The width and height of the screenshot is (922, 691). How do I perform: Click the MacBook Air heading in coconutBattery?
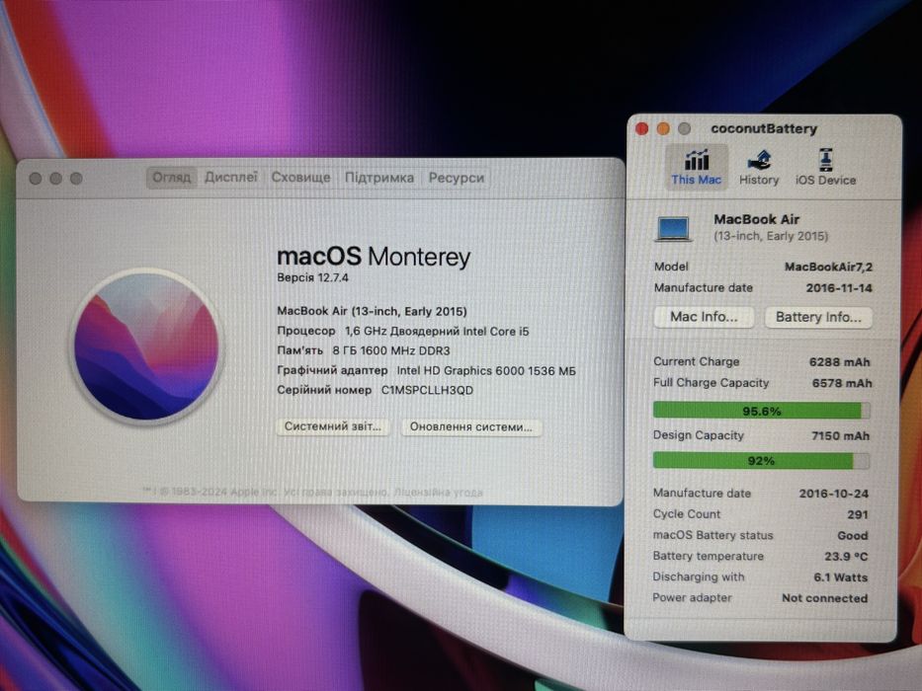(757, 220)
